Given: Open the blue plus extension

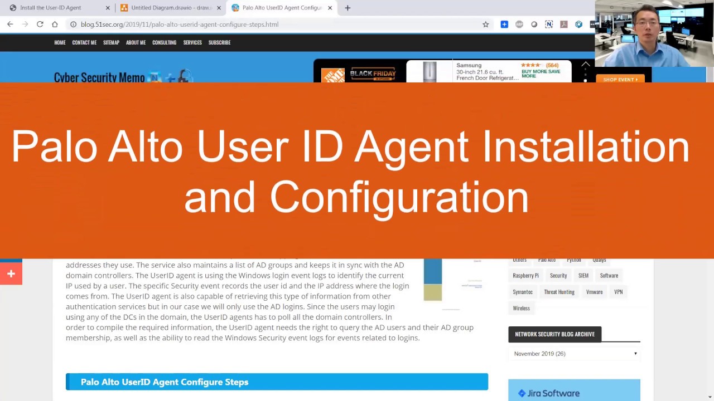Looking at the screenshot, I should (x=504, y=25).
